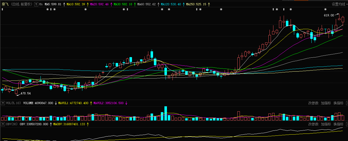Screen dimensions: 348x141
Task: Click the MA5:599.81 value
Action: [x=53, y=4]
